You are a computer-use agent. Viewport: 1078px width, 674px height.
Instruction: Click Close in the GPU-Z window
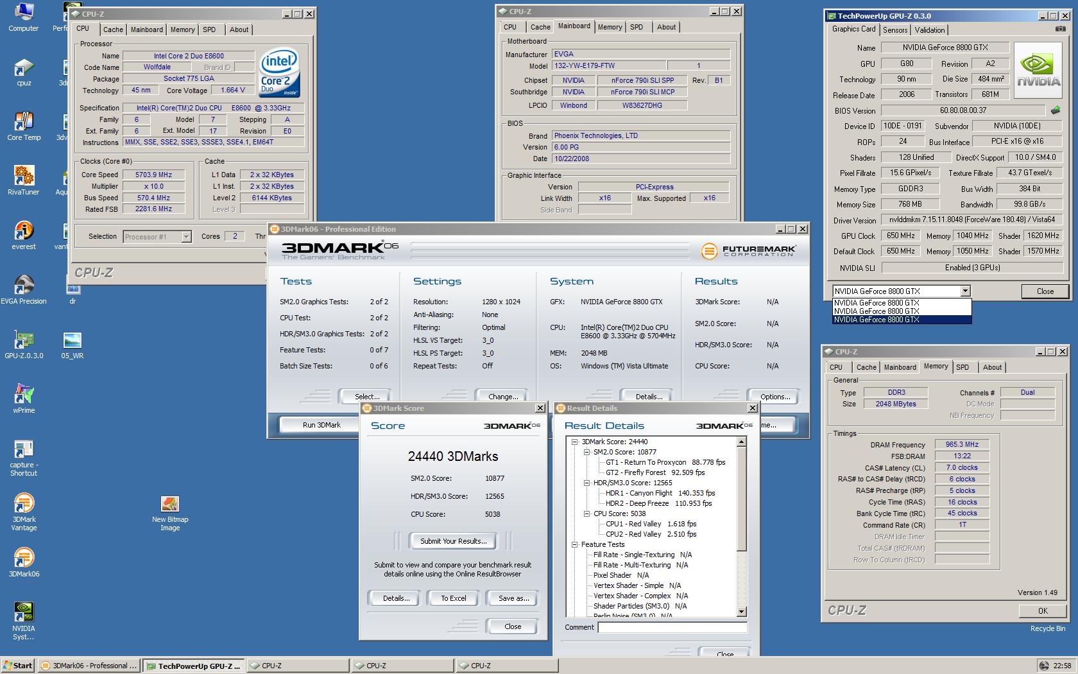coord(1045,291)
